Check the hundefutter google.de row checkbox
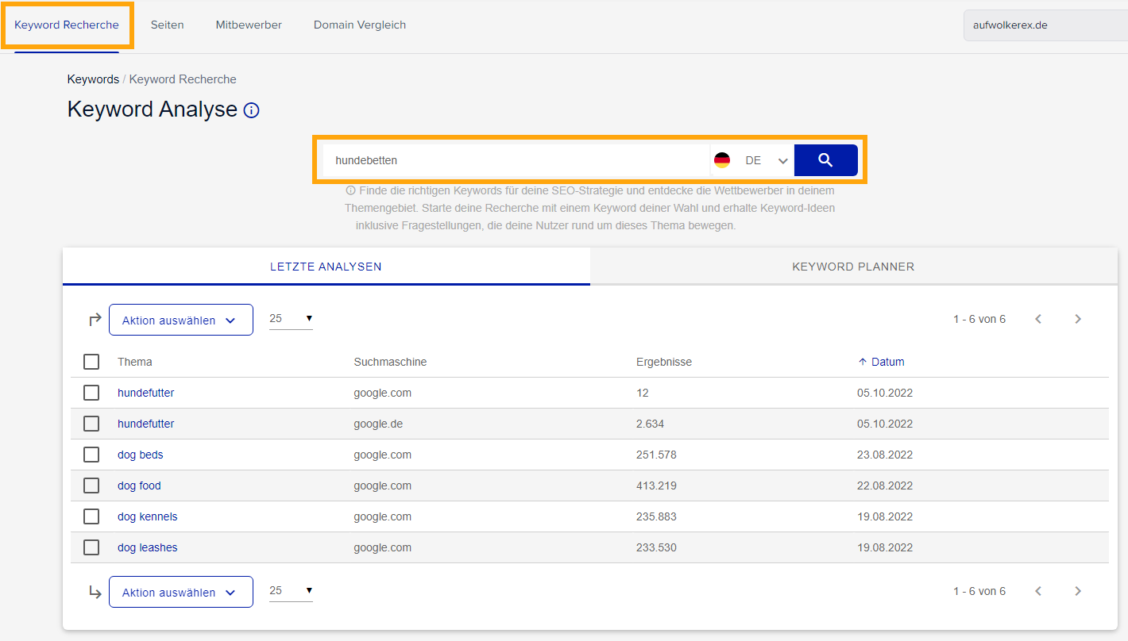 click(x=91, y=424)
